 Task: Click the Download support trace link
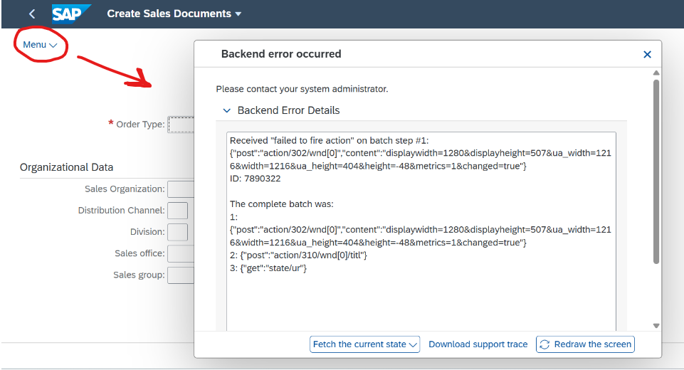[478, 344]
